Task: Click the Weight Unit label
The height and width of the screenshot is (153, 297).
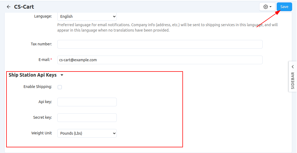Action: click(x=41, y=133)
